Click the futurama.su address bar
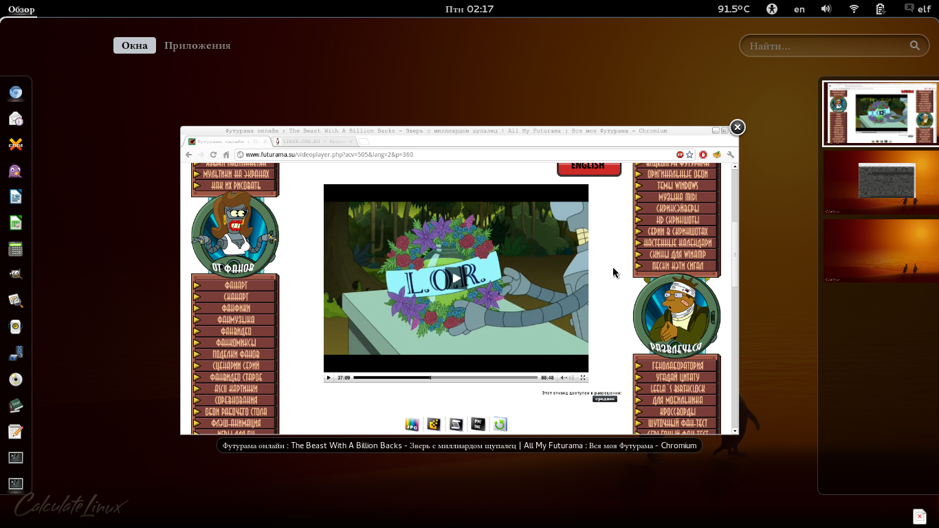939x528 pixels. pyautogui.click(x=455, y=155)
